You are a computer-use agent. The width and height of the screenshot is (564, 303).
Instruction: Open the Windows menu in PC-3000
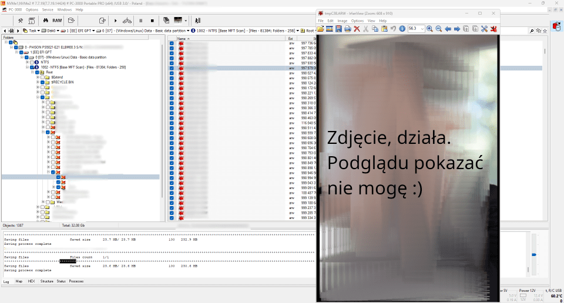65,10
